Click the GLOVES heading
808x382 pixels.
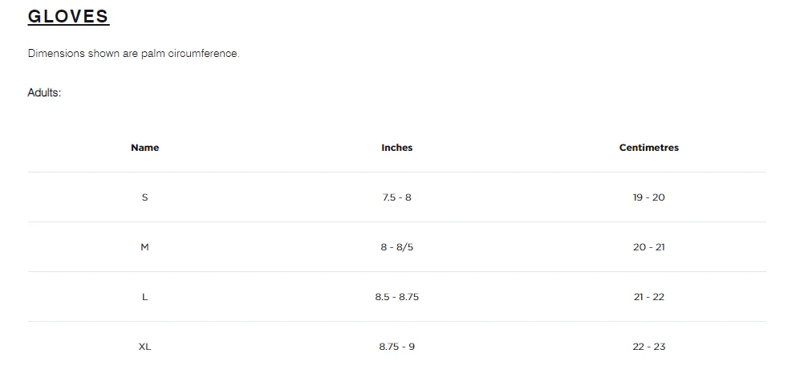click(x=68, y=17)
